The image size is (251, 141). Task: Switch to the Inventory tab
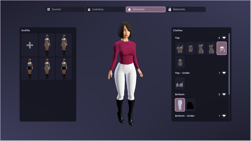click(x=105, y=9)
